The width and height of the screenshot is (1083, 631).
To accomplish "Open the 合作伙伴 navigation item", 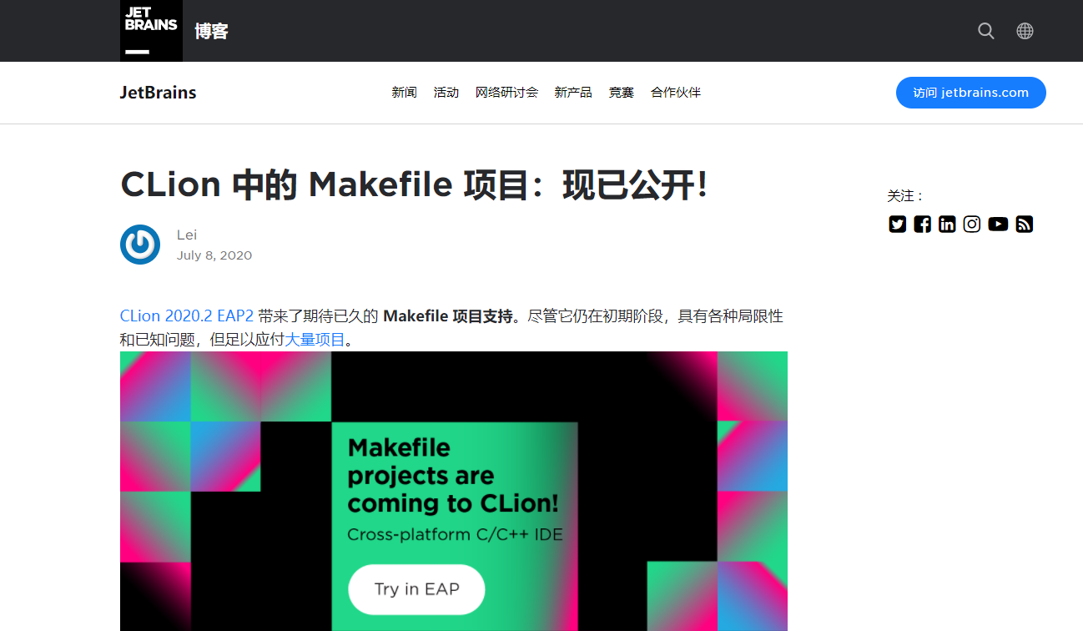I will [676, 93].
